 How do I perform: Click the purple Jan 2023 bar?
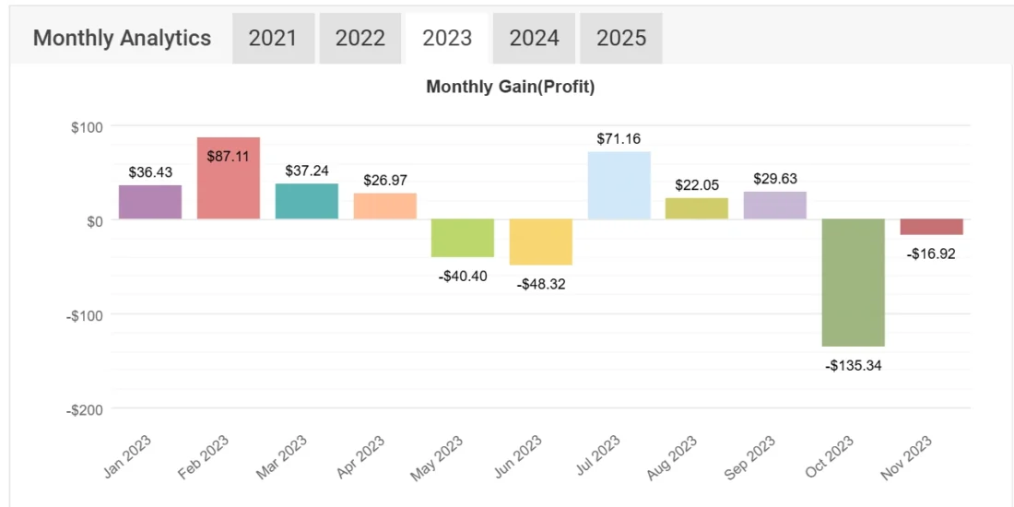pos(150,202)
